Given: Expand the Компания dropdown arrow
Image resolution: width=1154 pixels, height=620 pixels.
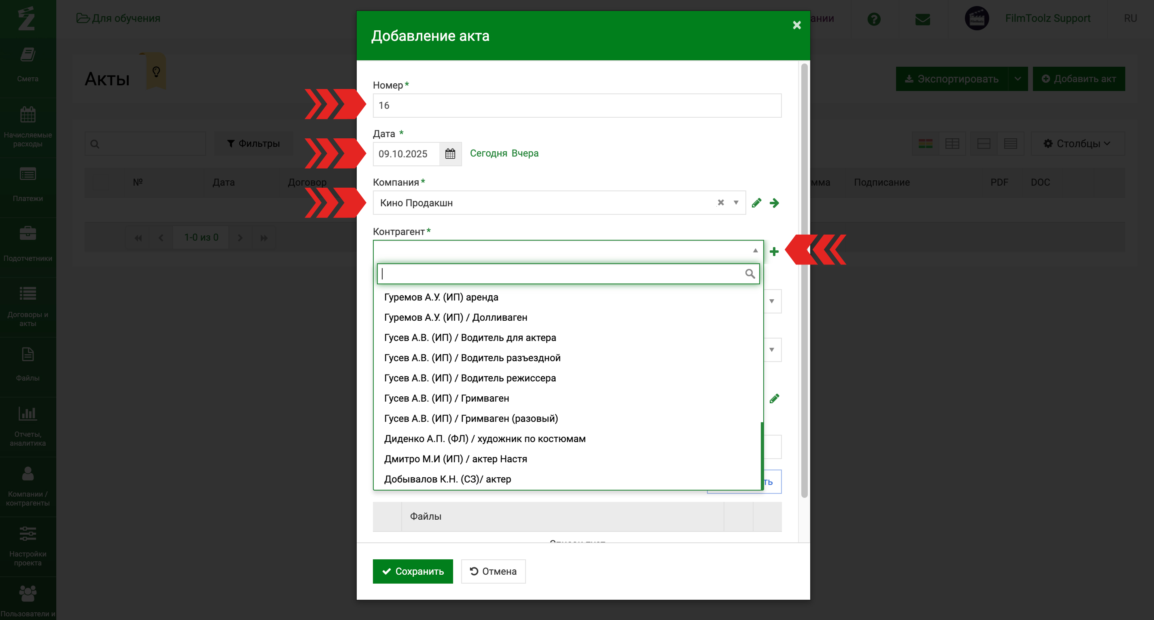Looking at the screenshot, I should [736, 203].
